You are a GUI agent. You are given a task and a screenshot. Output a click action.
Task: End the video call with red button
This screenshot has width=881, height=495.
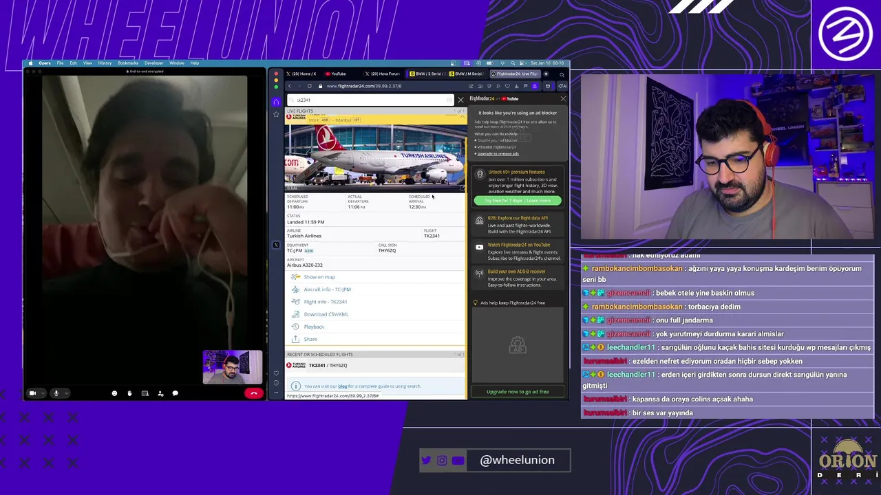(254, 393)
